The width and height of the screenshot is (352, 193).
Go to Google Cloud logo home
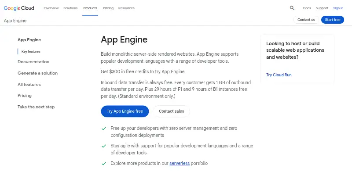click(x=19, y=8)
